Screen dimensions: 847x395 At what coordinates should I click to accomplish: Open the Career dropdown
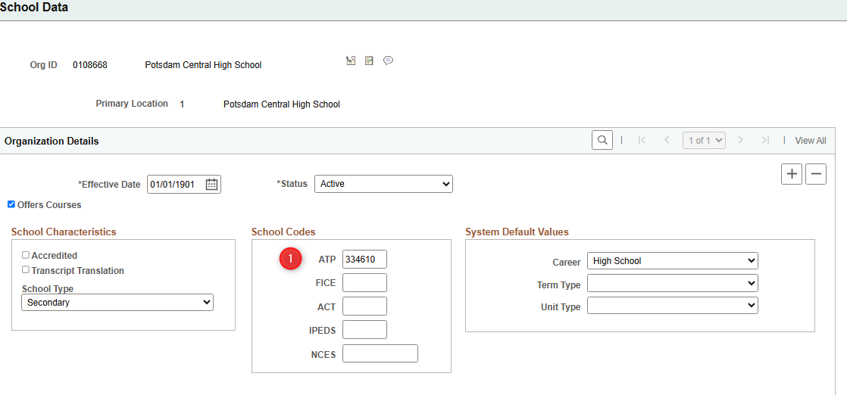tap(673, 260)
